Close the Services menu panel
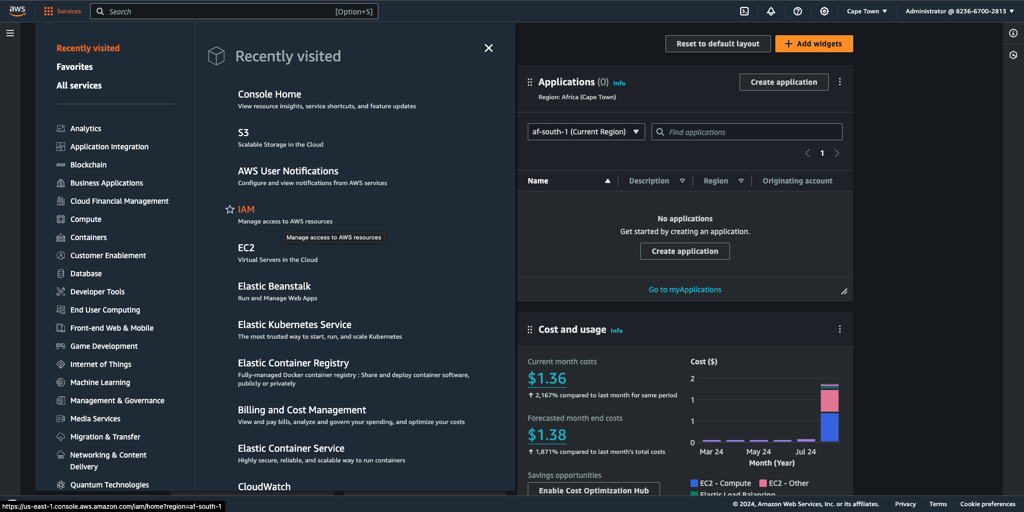Image resolution: width=1024 pixels, height=512 pixels. tap(488, 48)
